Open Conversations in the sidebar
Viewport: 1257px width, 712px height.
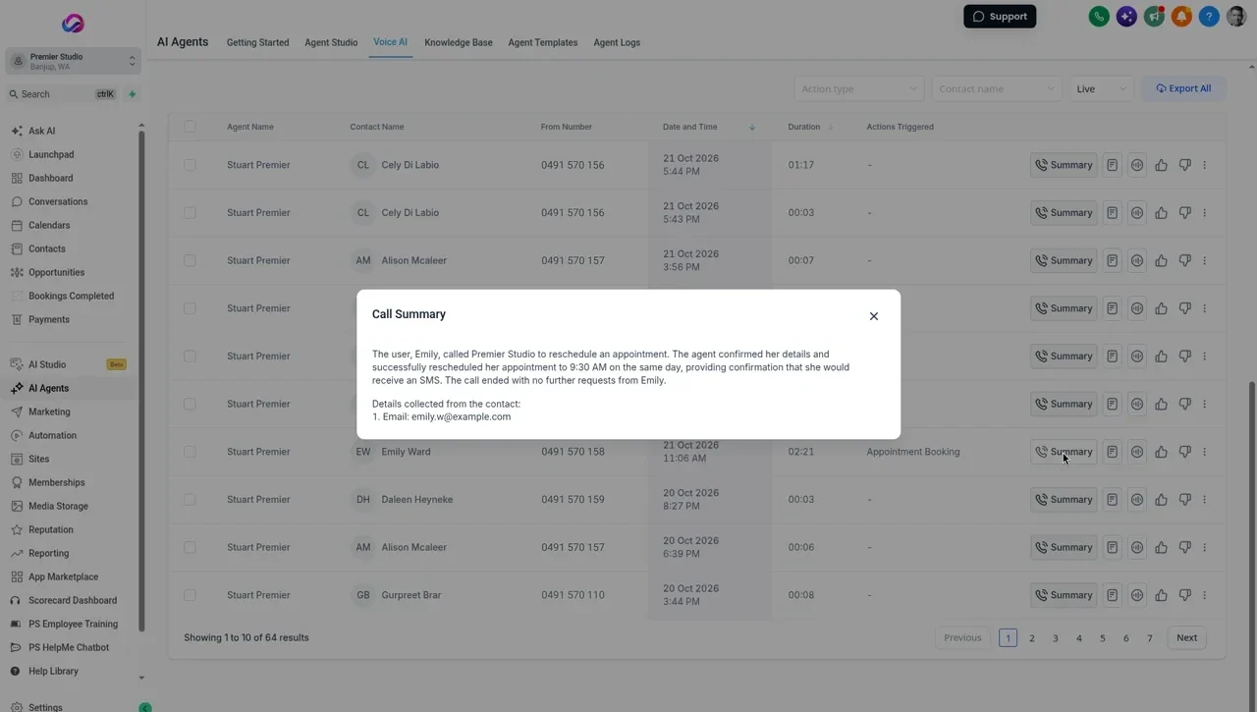[x=58, y=201]
